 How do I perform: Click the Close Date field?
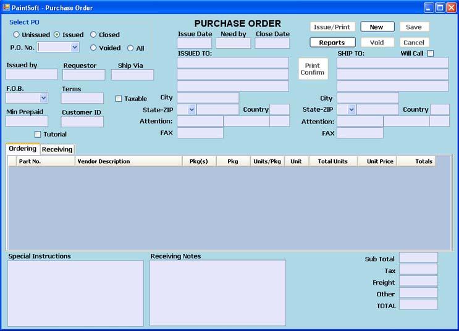[272, 43]
